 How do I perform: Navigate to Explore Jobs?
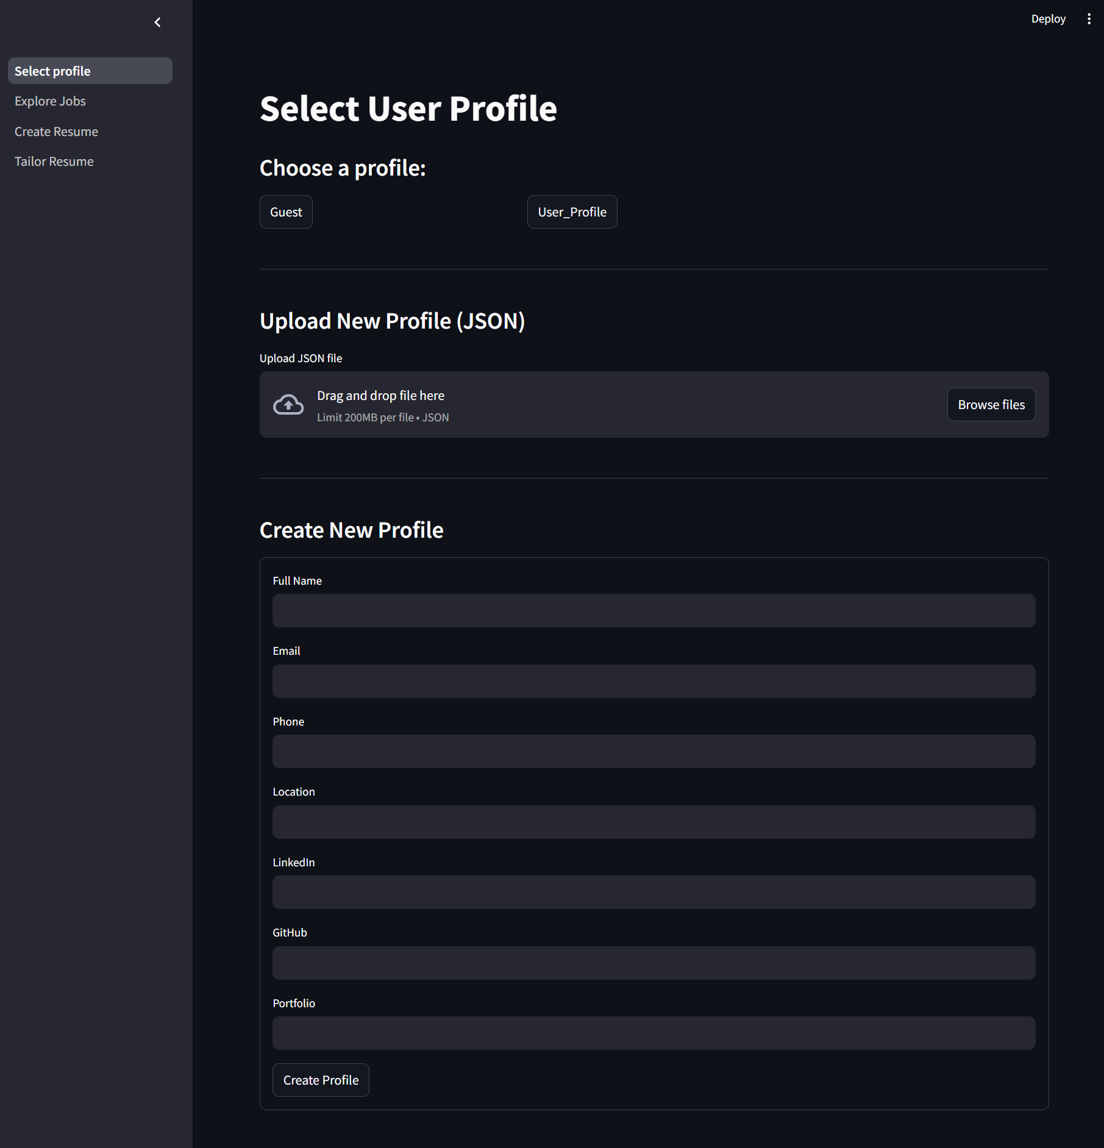click(50, 101)
